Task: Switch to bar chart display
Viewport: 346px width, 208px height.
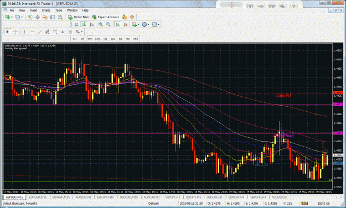Action: tap(76, 24)
